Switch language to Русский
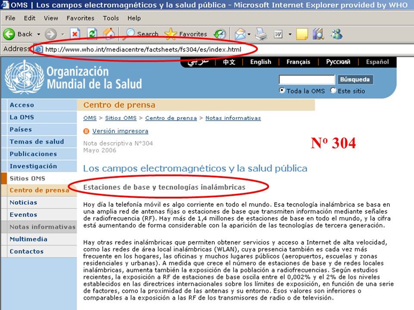 pyautogui.click(x=338, y=62)
